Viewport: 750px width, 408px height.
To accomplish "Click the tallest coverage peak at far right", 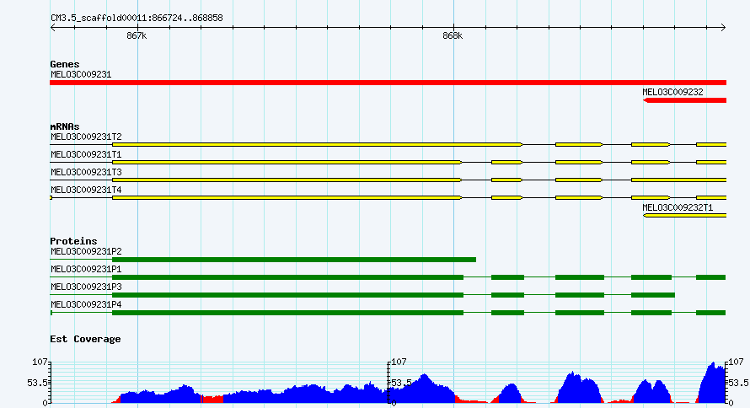I will click(713, 383).
